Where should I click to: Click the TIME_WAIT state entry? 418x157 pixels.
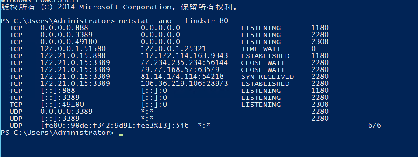[x=261, y=49]
